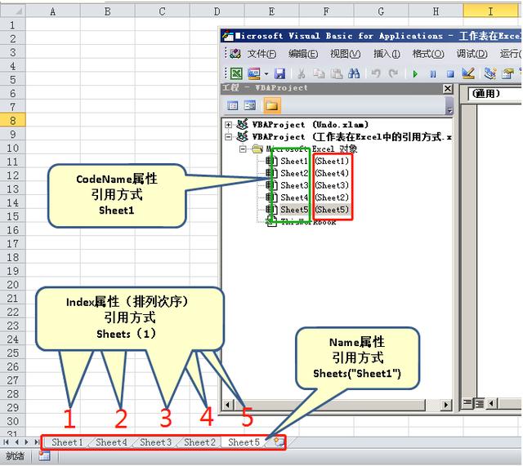Select VBAProject (Undo.xlam) in tree

(x=311, y=125)
